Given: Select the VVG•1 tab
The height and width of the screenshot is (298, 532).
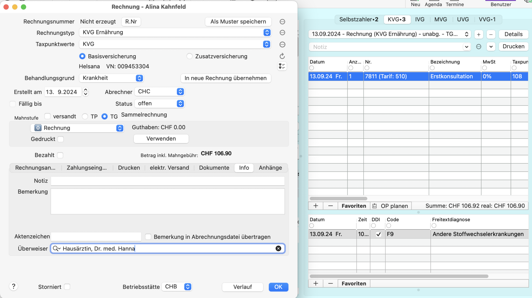Looking at the screenshot, I should click(x=487, y=19).
